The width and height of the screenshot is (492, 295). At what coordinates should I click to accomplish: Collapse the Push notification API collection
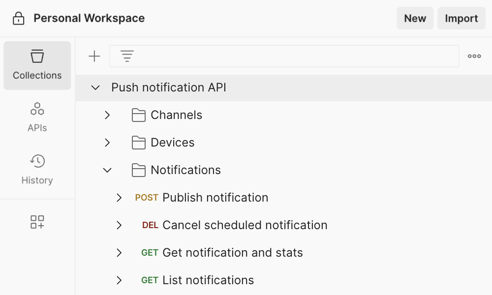coord(95,88)
